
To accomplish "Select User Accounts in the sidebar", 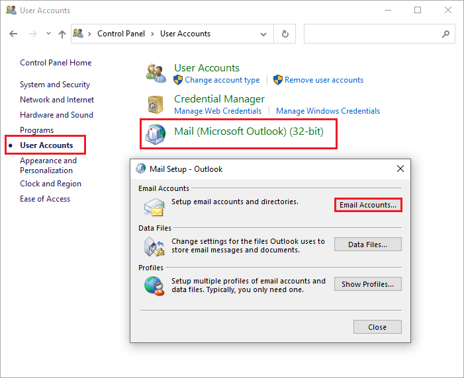I will coord(46,145).
